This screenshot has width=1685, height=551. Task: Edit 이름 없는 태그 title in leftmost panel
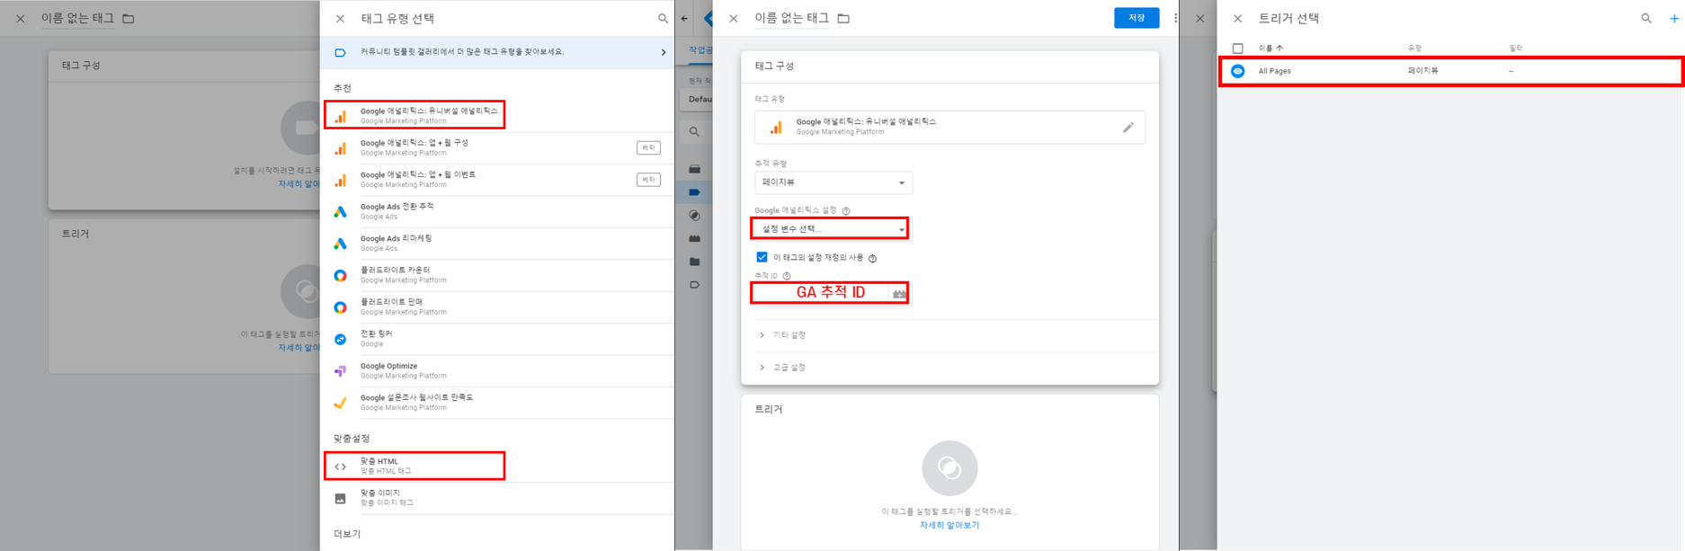(77, 18)
